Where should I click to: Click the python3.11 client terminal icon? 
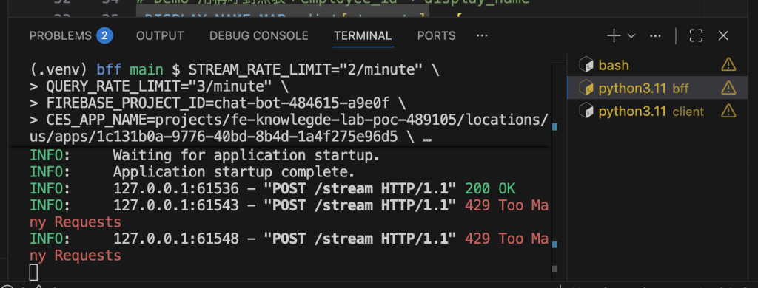point(586,112)
